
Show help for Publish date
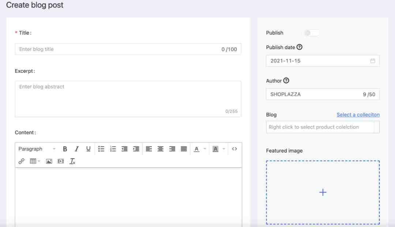(299, 47)
